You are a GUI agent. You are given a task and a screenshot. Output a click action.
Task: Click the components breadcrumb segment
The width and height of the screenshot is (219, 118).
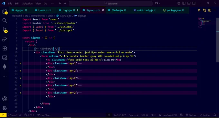(x=38, y=16)
